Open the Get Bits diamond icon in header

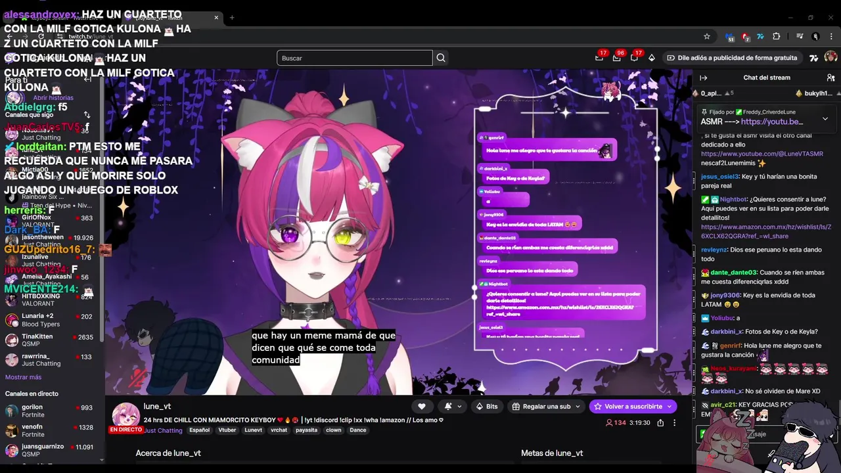651,58
